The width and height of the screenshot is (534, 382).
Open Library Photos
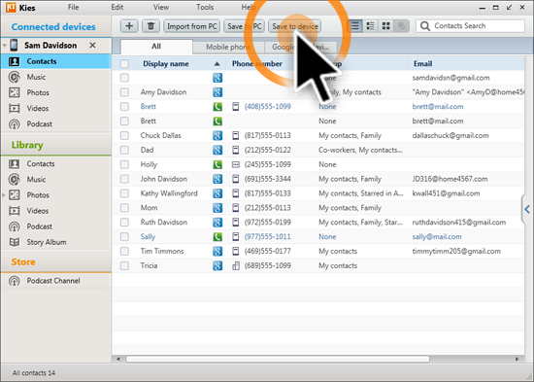(38, 195)
